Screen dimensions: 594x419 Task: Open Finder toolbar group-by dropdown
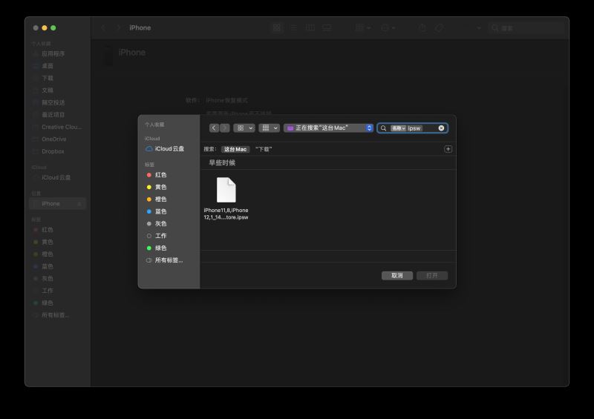[x=363, y=27]
